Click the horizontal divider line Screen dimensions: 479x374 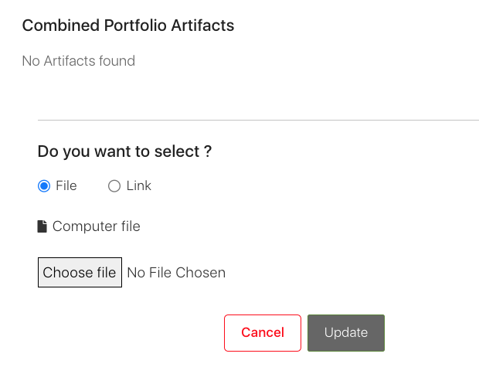[258, 120]
